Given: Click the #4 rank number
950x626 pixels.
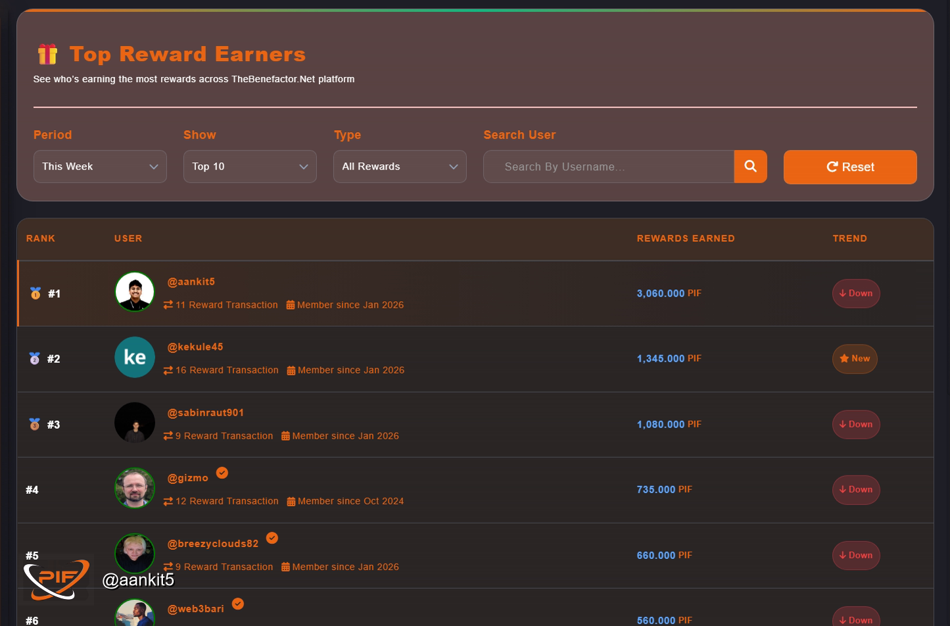Looking at the screenshot, I should click(x=32, y=489).
